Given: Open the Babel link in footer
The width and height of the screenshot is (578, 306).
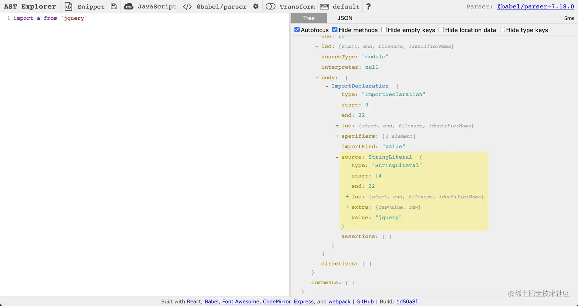Looking at the screenshot, I should click(211, 301).
